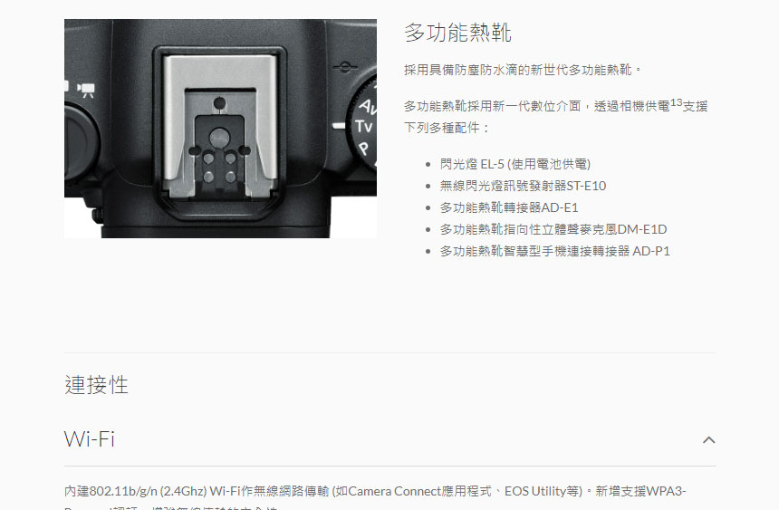Click the movie camera icon on camera body
The width and height of the screenshot is (779, 510).
coord(86,90)
